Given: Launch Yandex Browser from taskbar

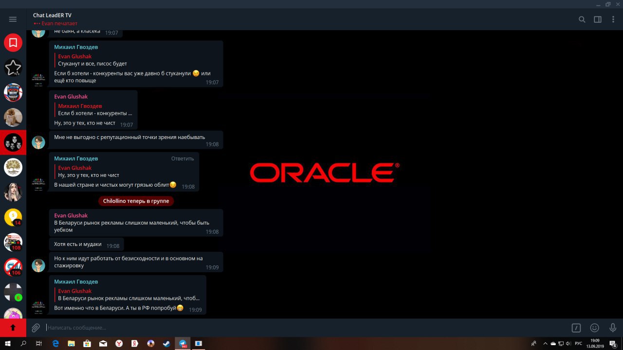Looking at the screenshot, I should pyautogui.click(x=119, y=343).
